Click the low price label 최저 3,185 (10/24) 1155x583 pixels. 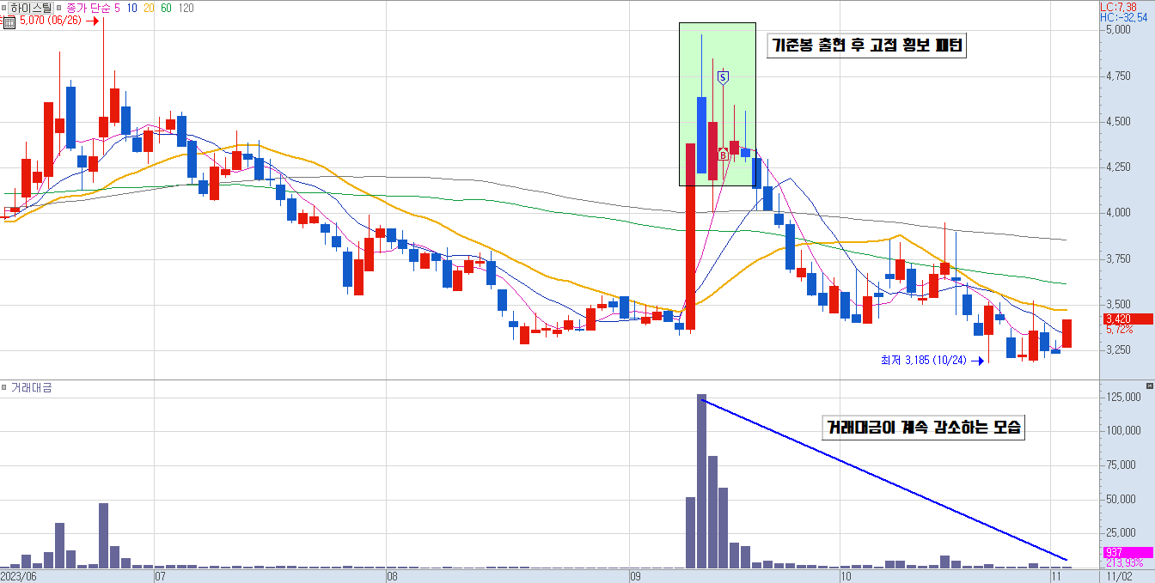[x=925, y=361]
